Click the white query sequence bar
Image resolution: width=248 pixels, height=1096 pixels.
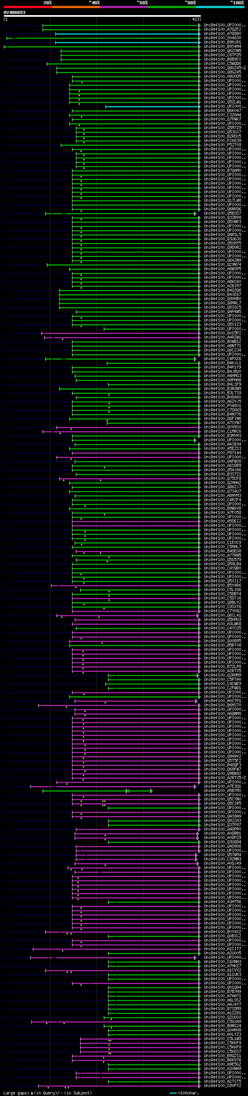pyautogui.click(x=102, y=16)
